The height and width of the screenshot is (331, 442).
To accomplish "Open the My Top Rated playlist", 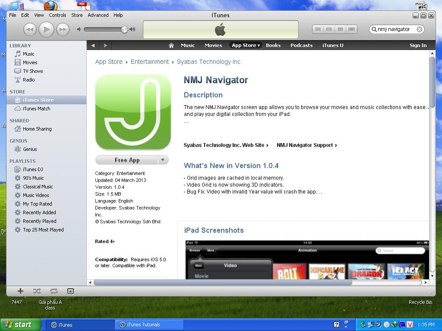I will click(x=37, y=204).
